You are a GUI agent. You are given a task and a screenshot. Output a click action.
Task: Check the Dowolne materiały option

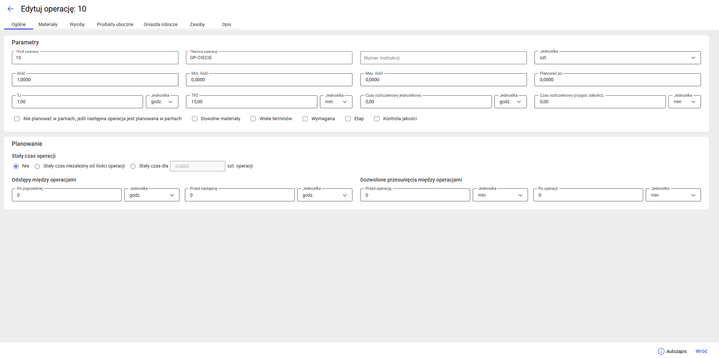(x=195, y=119)
